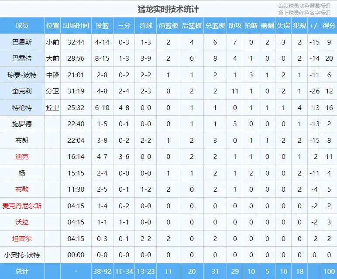Click the 总篮板 column header

[x=215, y=26]
